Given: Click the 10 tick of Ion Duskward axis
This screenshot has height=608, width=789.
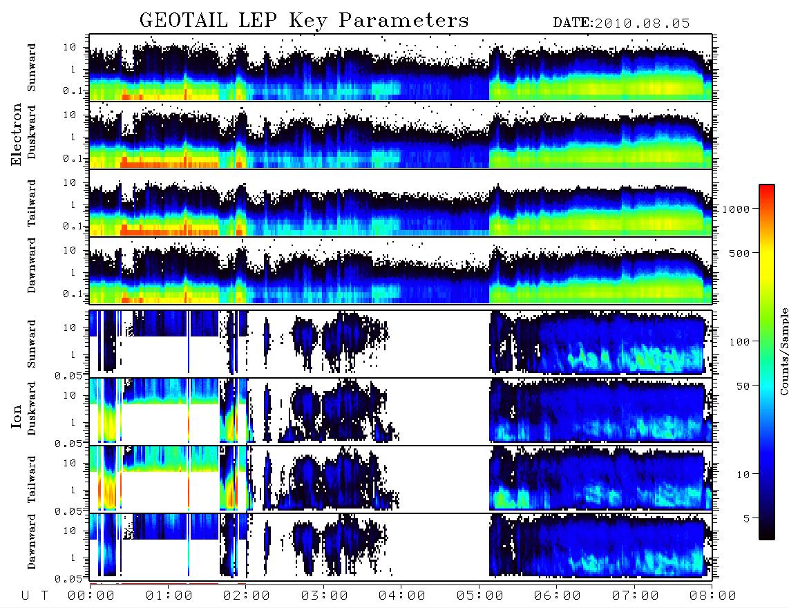Looking at the screenshot, I should tap(70, 395).
